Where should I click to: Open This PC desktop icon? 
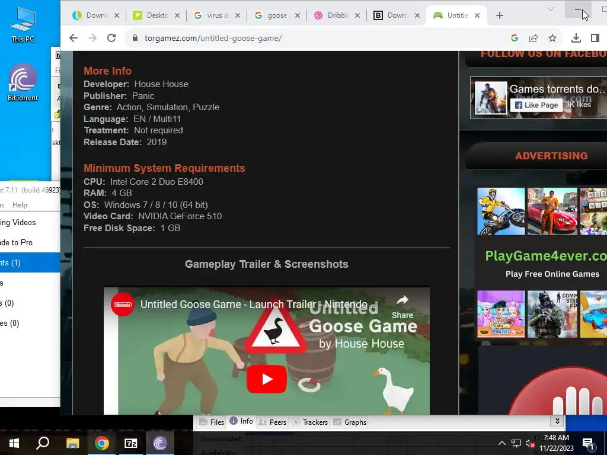[23, 25]
